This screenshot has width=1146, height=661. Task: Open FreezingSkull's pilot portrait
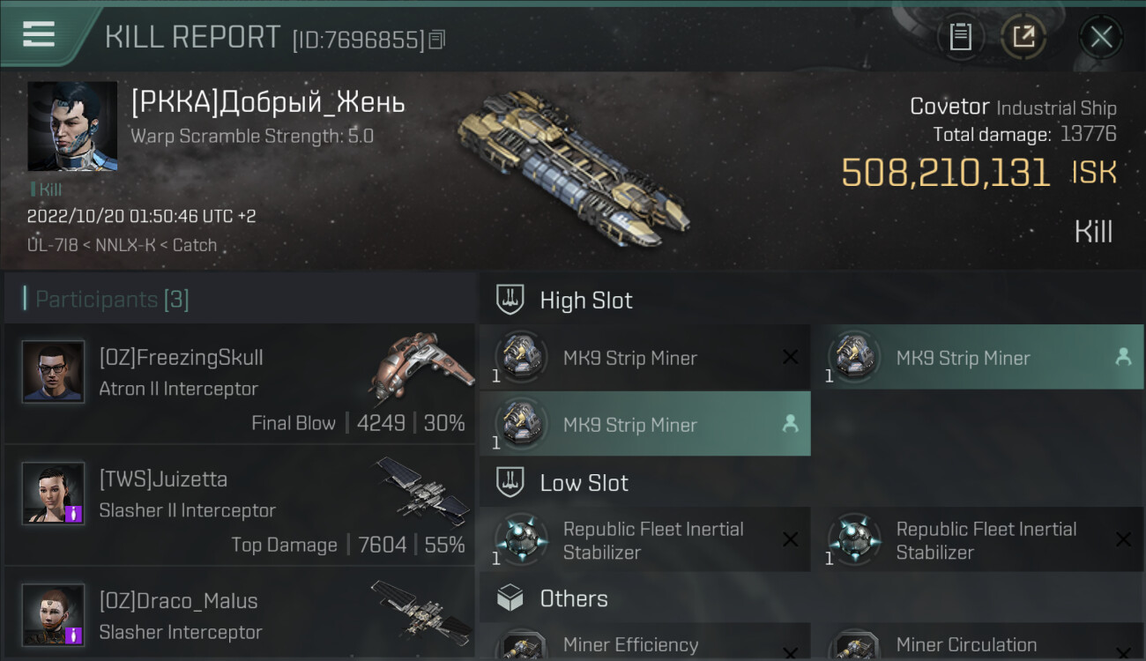53,372
